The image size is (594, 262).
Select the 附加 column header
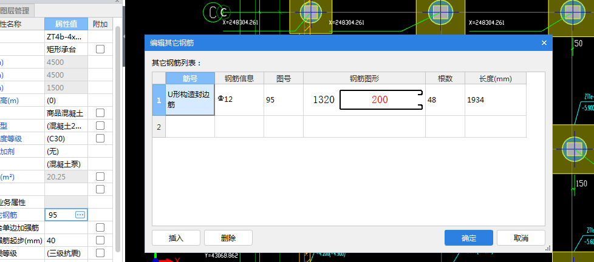pos(100,24)
